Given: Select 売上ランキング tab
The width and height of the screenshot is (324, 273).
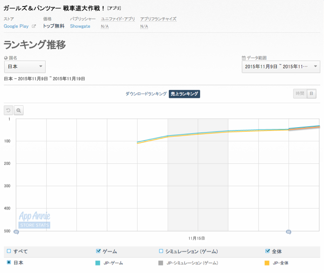Looking at the screenshot, I should pos(184,94).
